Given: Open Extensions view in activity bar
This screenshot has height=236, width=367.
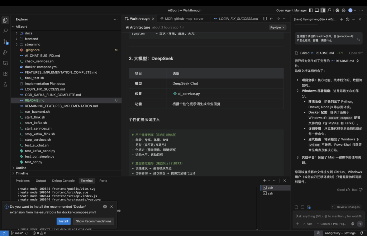Looking at the screenshot, I should pos(5,74).
